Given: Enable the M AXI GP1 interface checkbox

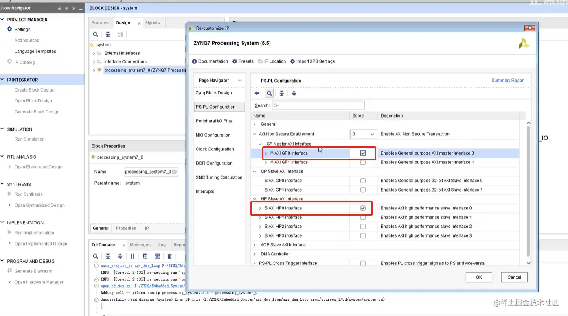Looking at the screenshot, I should [363, 162].
